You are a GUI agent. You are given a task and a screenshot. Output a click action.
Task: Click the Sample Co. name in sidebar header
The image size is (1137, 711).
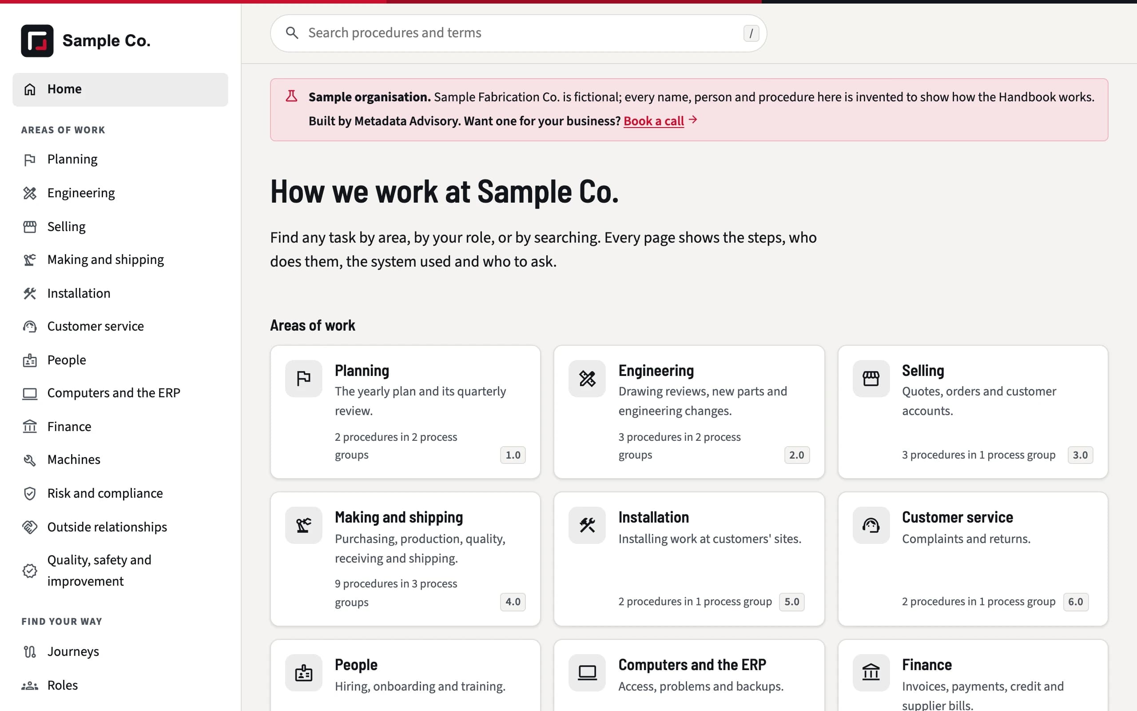tap(106, 41)
